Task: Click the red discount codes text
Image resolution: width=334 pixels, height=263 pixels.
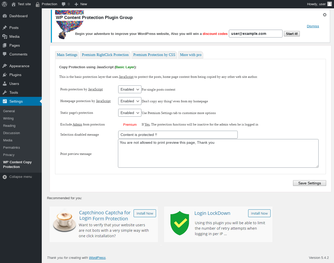Action: point(215,34)
